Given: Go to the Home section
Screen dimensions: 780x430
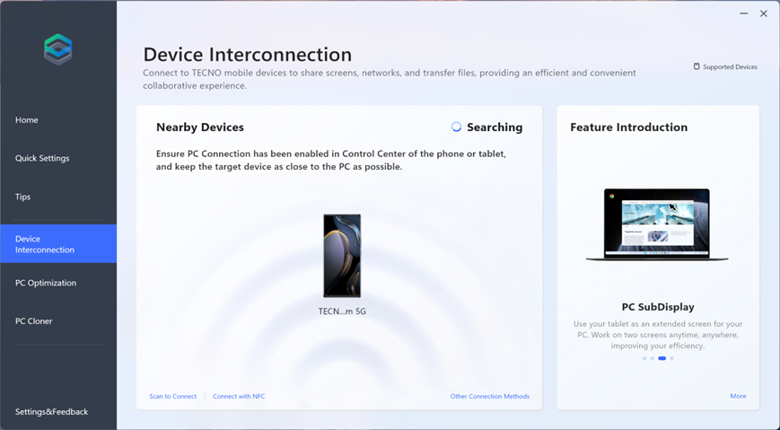Looking at the screenshot, I should (x=27, y=120).
